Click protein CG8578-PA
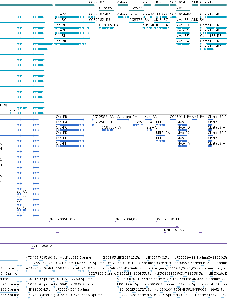Image resolution: width=227 pixels, height=299 pixels. point(143,122)
